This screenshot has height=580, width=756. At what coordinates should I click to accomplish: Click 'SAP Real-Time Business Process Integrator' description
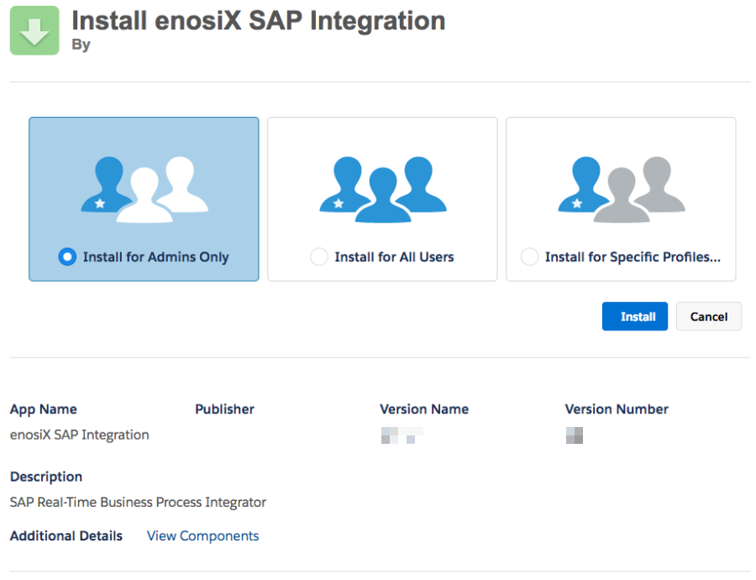pyautogui.click(x=138, y=503)
